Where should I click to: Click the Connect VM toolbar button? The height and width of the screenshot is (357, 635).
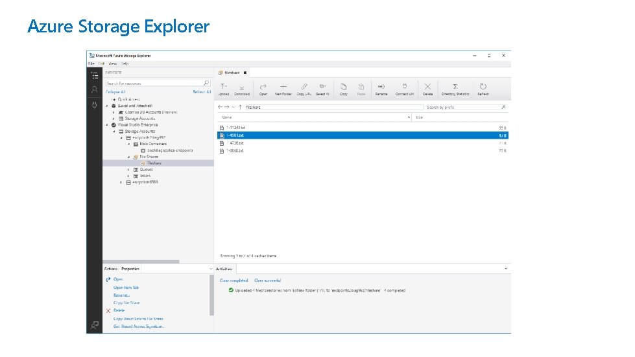click(x=405, y=89)
